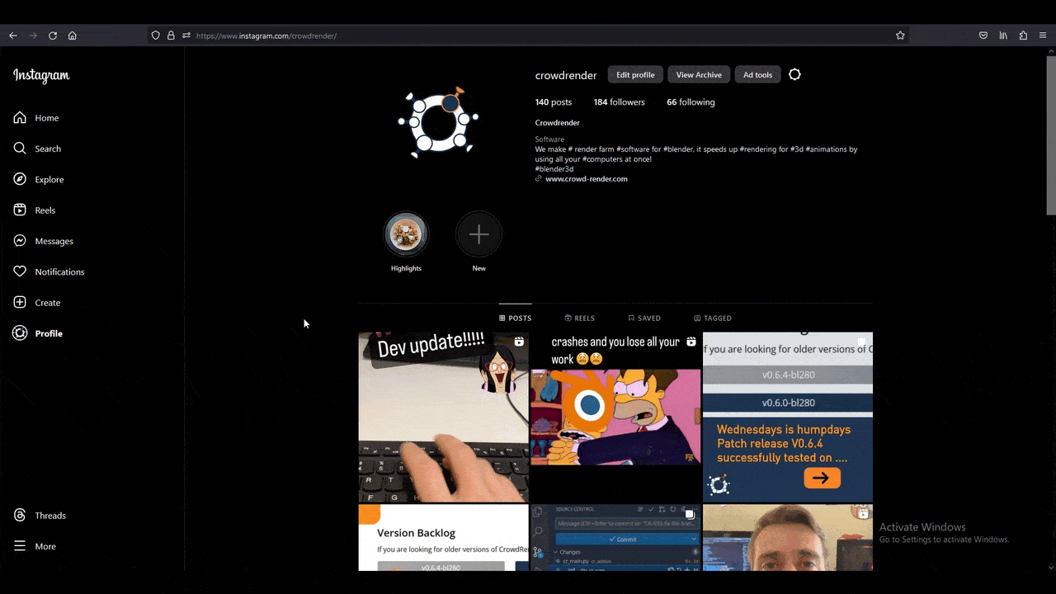Open profile settings gear icon
The width and height of the screenshot is (1056, 594).
794,74
